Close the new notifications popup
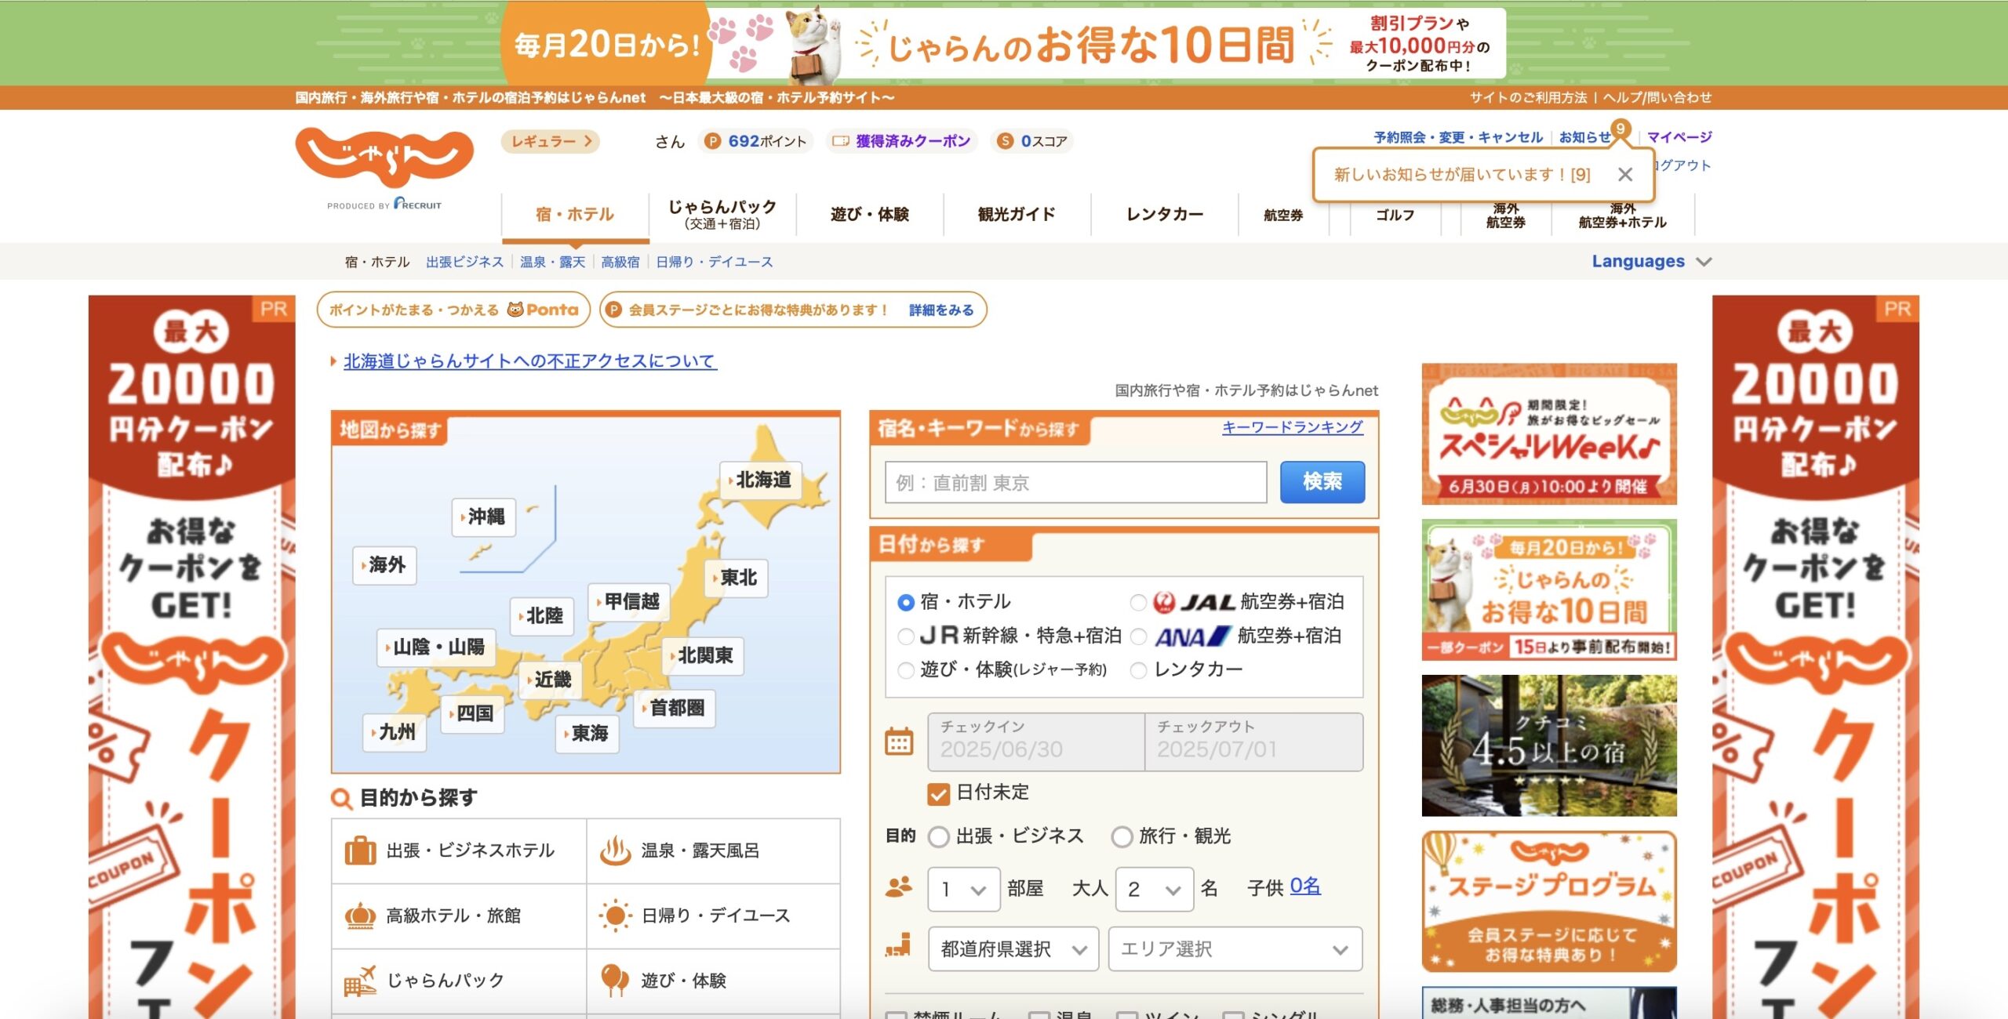This screenshot has width=2008, height=1019. coord(1625,175)
